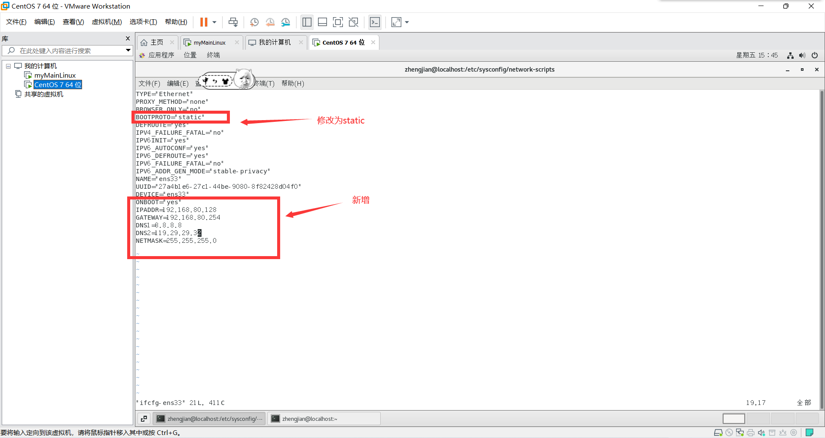Click the printer device status icon
Image resolution: width=825 pixels, height=438 pixels.
[x=751, y=432]
